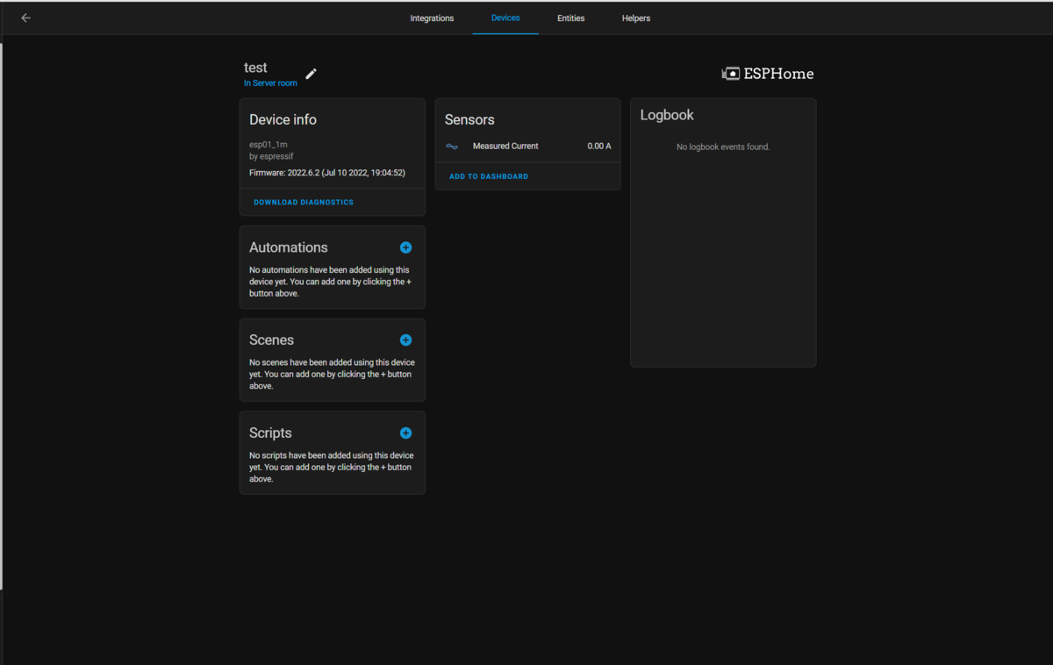Click the Automations card heading
This screenshot has width=1053, height=665.
point(289,247)
